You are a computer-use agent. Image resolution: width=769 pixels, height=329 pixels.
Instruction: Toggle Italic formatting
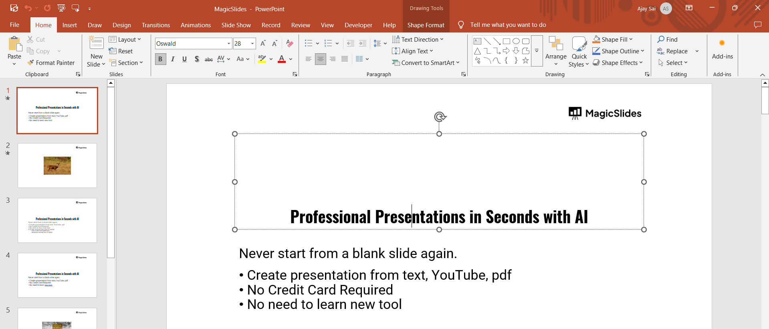(x=173, y=59)
